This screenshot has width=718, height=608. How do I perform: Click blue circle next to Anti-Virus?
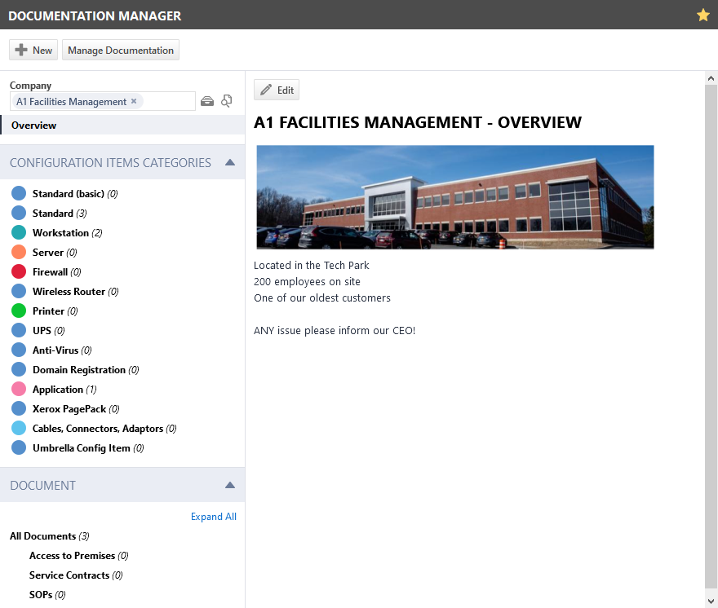[19, 350]
